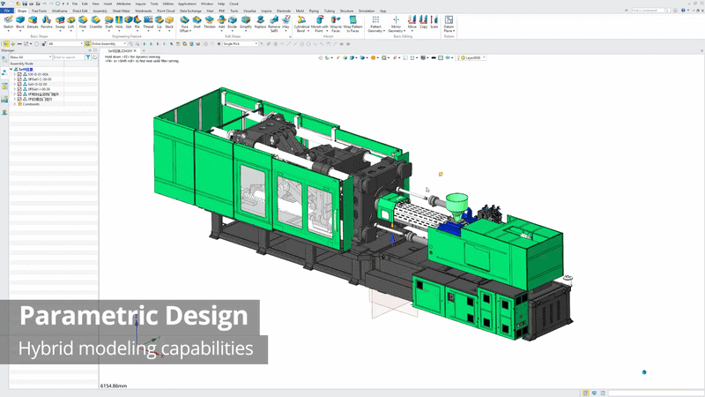Click the new tab plus button
Image resolution: width=705 pixels, height=397 pixels.
(142, 52)
